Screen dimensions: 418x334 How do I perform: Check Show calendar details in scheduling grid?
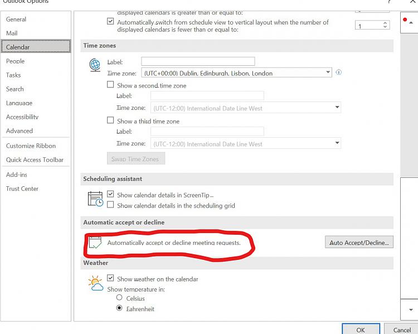(110, 205)
